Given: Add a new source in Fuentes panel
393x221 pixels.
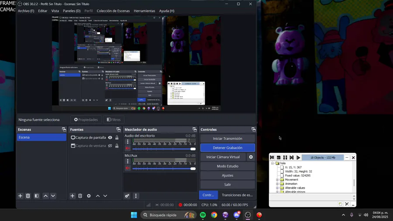Looking at the screenshot, I should (x=72, y=196).
